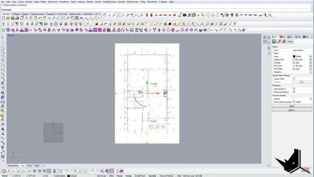Switch to Front viewport tab

[x=30, y=166]
